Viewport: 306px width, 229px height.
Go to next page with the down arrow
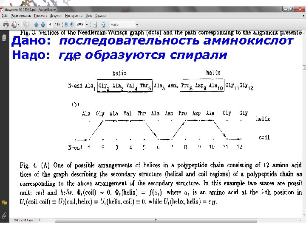pyautogui.click(x=43, y=25)
